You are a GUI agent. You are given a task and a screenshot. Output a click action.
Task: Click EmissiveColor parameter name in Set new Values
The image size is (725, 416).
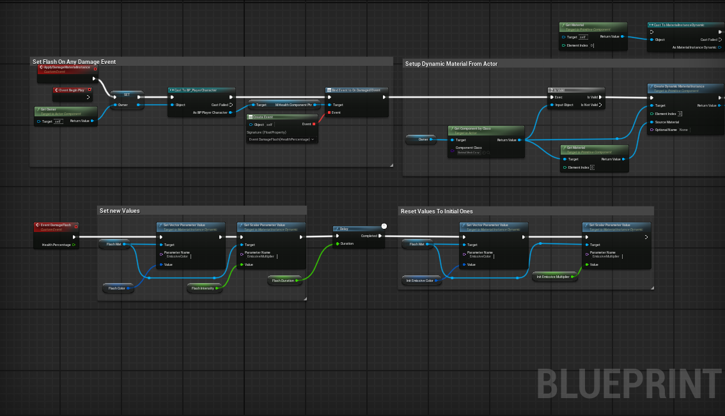[178, 256]
